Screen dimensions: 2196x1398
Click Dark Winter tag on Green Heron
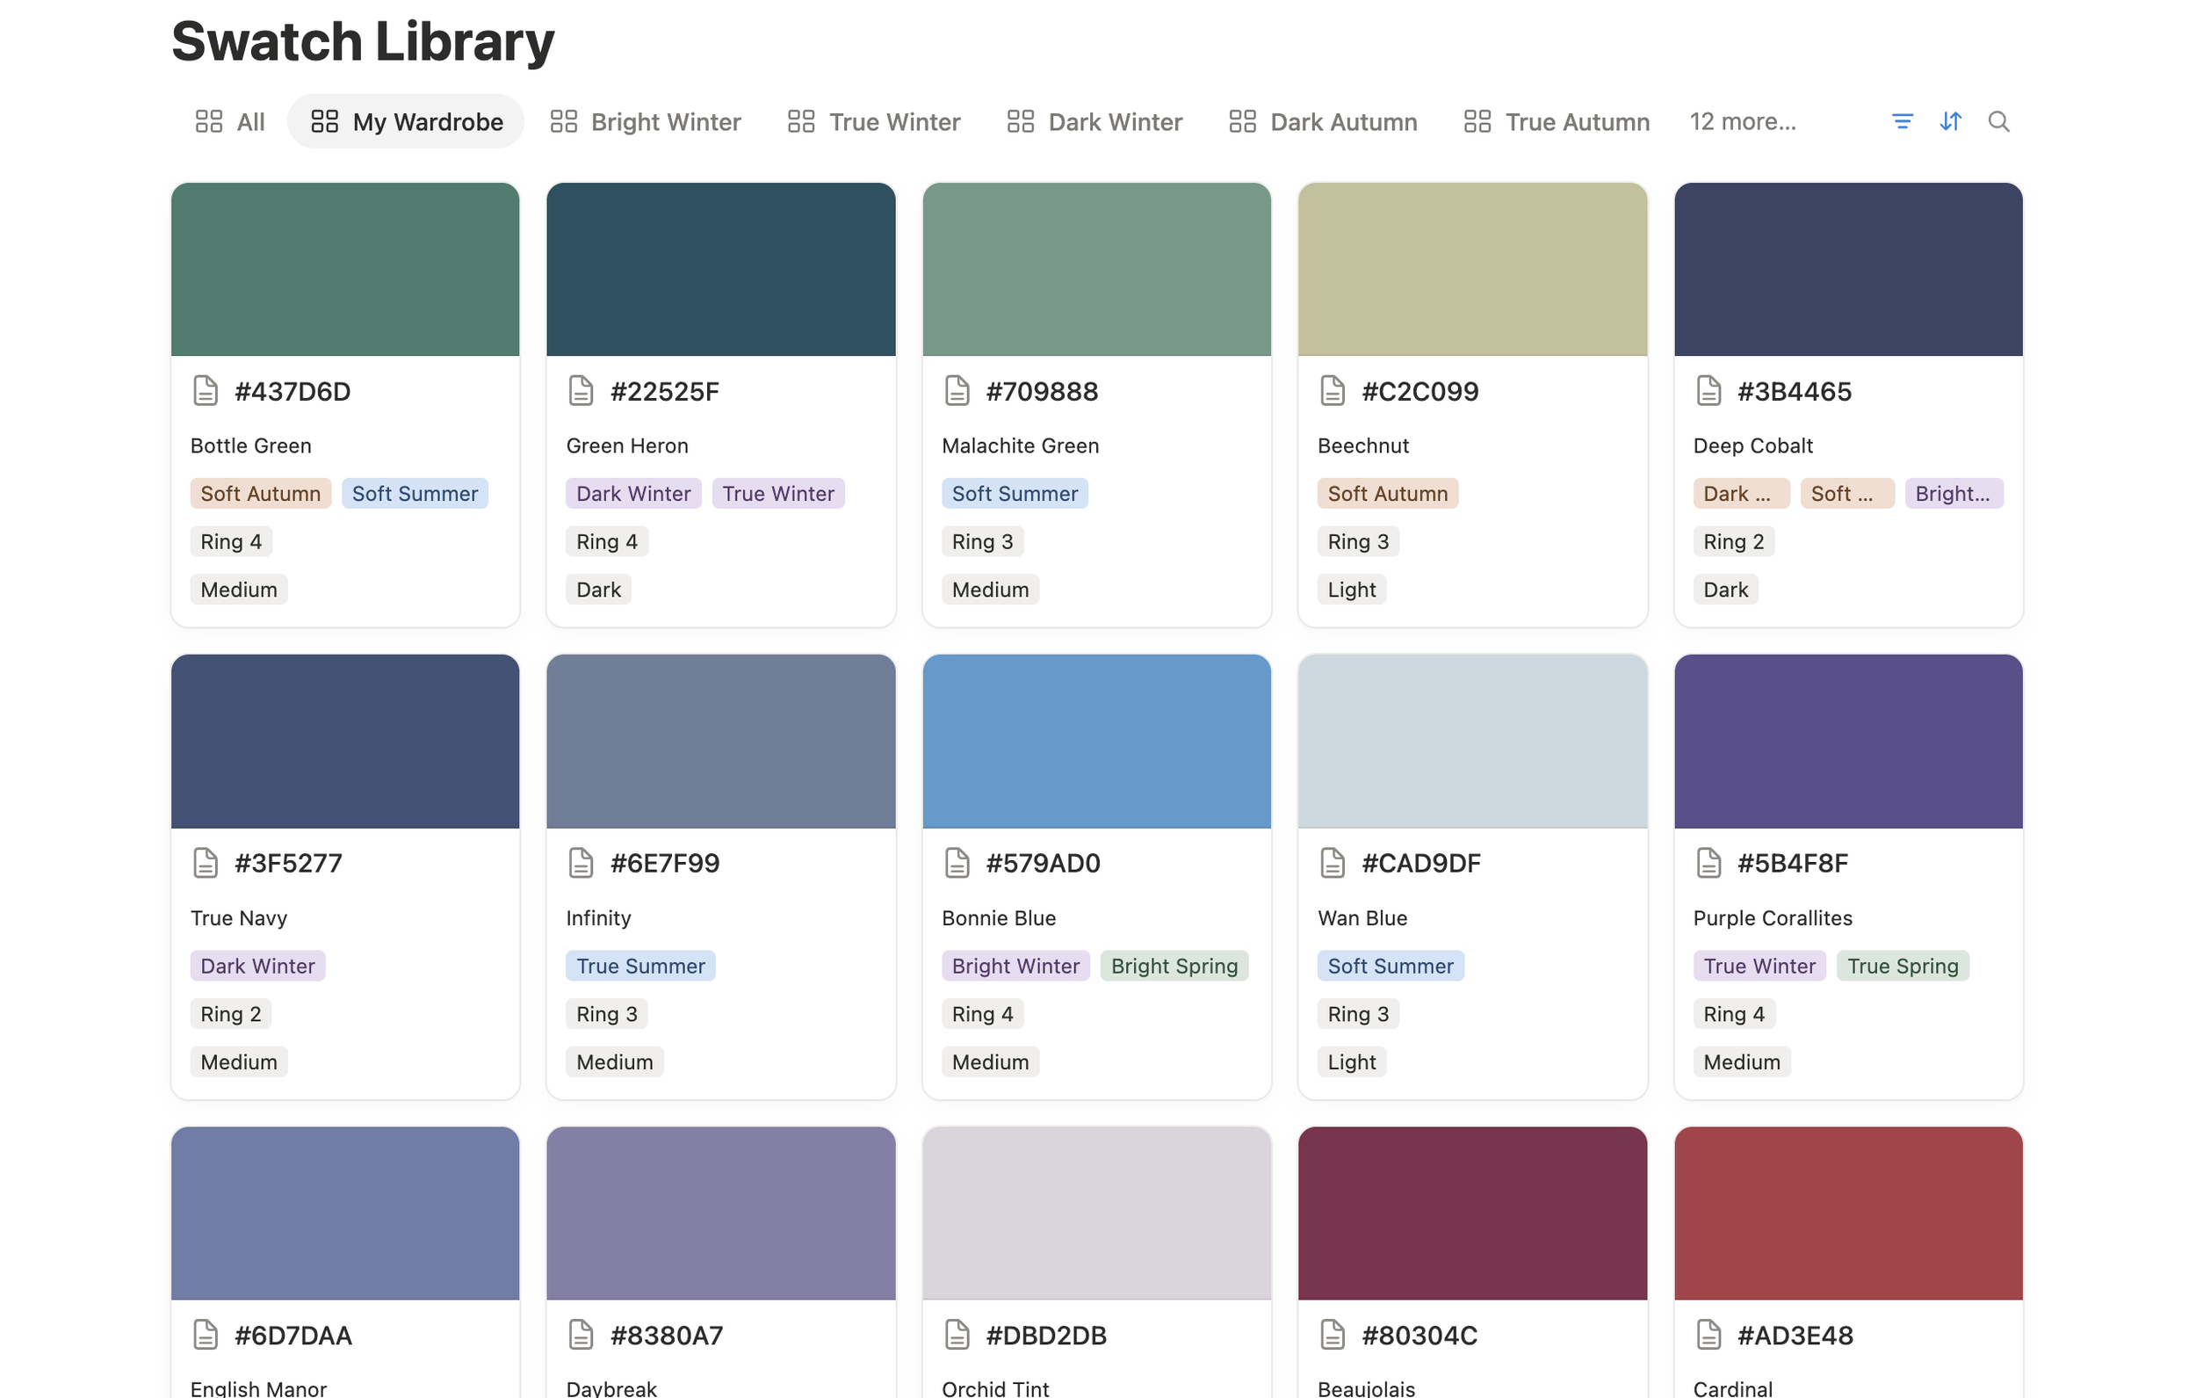[634, 494]
